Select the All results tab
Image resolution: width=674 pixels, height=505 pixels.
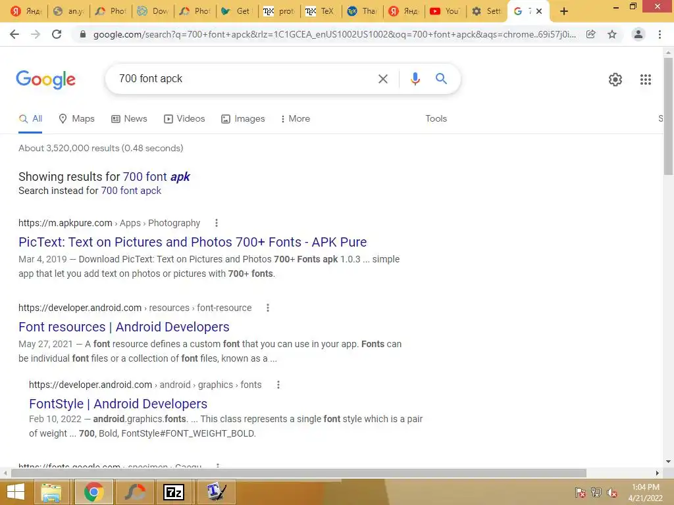coord(30,119)
